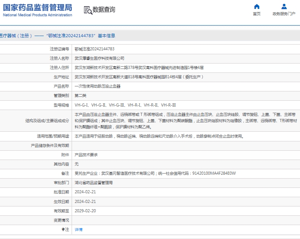The height and width of the screenshot is (239, 300).
Task: Click the 医疗器械（注册）基本信息 header bar
Action: click(58, 36)
